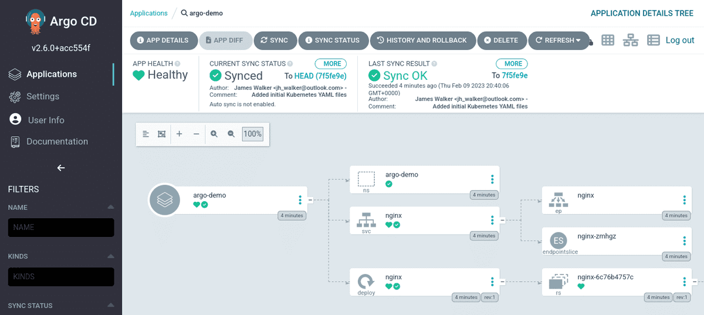
Task: Open the HEAD (7f5fe9e) revision link
Action: click(x=320, y=76)
